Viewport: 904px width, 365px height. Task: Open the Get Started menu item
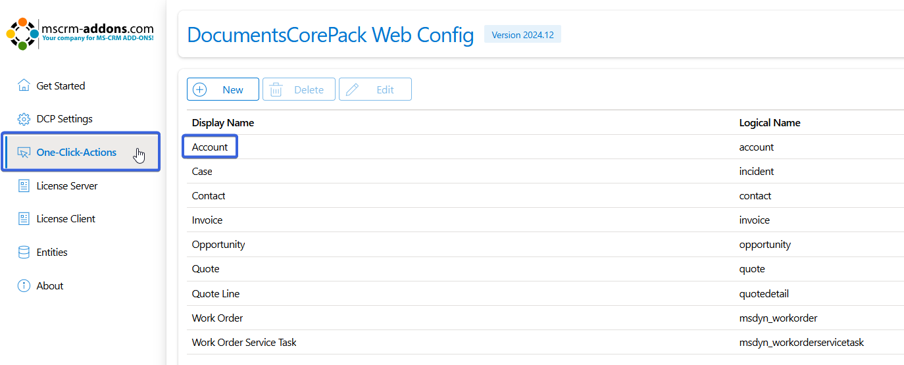click(x=61, y=85)
